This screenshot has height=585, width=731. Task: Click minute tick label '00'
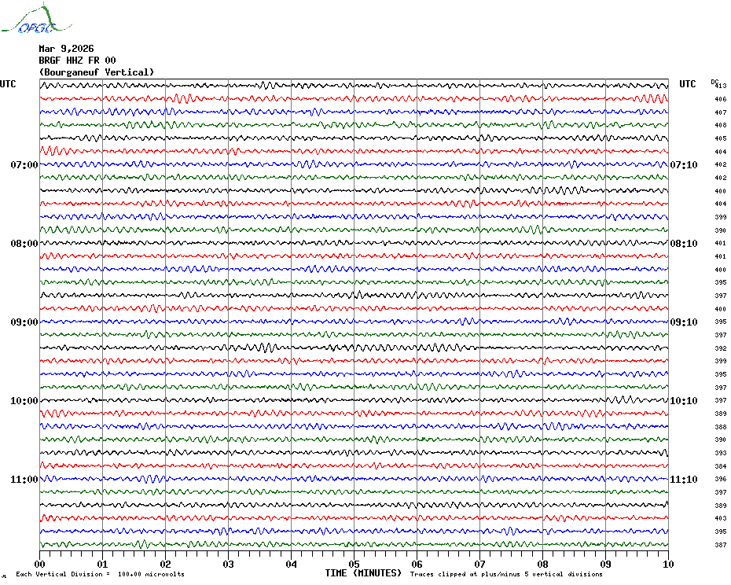tap(39, 565)
